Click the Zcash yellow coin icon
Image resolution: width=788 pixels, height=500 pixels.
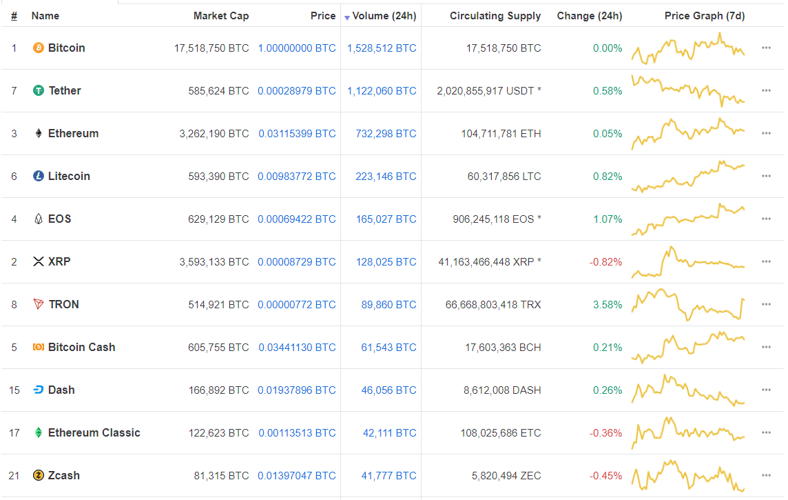[x=39, y=476]
